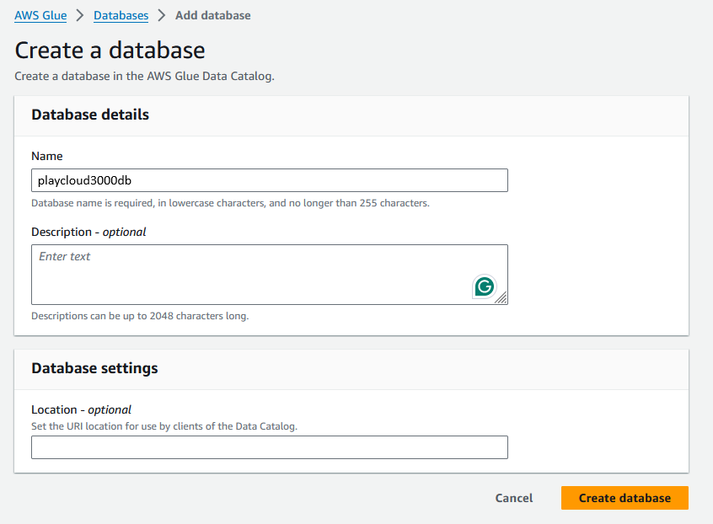The image size is (713, 524).
Task: Click the 'Name' field label
Action: pyautogui.click(x=47, y=157)
